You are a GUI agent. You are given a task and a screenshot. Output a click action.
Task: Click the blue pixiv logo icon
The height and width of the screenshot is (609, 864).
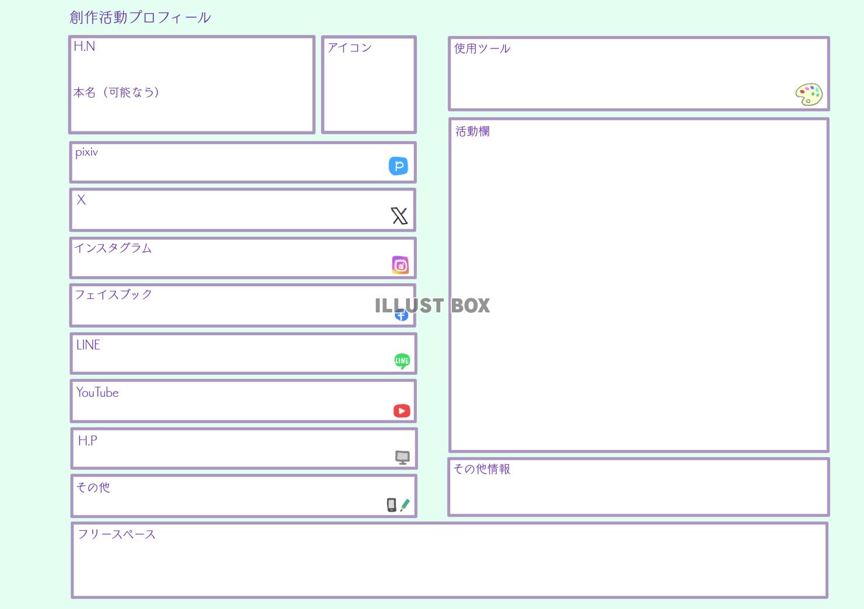(398, 166)
